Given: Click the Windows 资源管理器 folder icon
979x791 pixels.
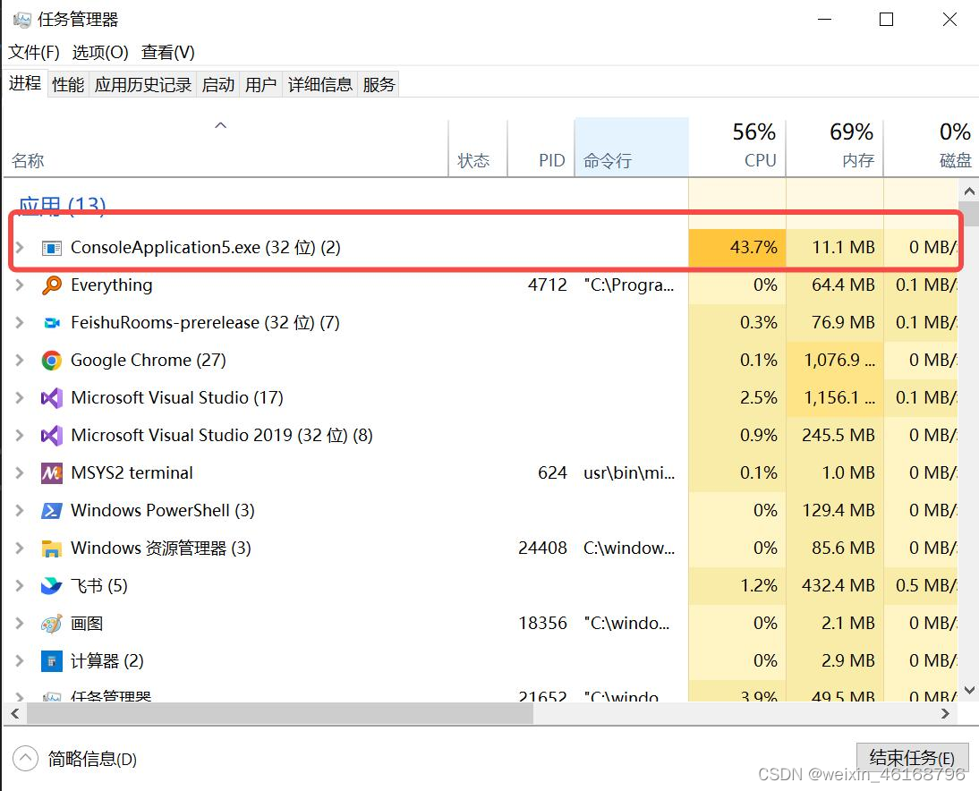Looking at the screenshot, I should [51, 549].
